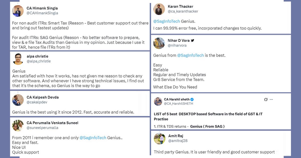This screenshot has width=301, height=158.
Task: Click the @amitraj28 handle
Action: pyautogui.click(x=178, y=141)
